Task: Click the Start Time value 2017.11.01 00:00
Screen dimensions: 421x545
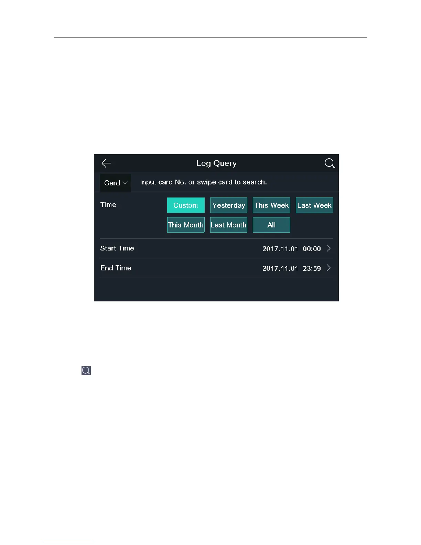Action: point(292,249)
